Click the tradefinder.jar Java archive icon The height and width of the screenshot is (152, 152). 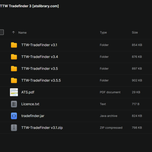pyautogui.click(x=14, y=116)
